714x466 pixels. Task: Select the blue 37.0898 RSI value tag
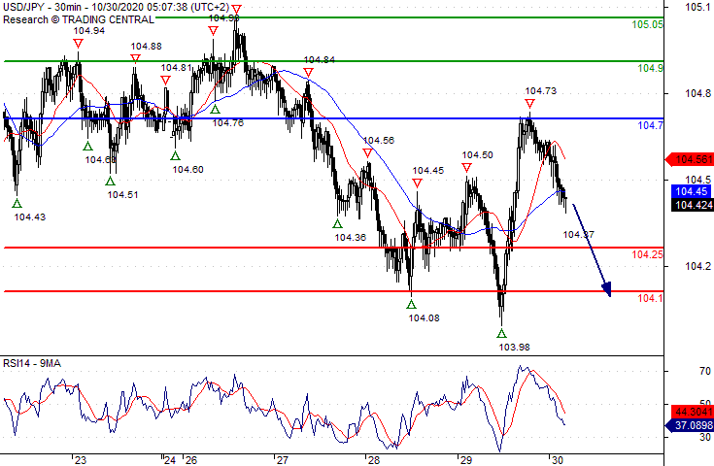tap(692, 425)
